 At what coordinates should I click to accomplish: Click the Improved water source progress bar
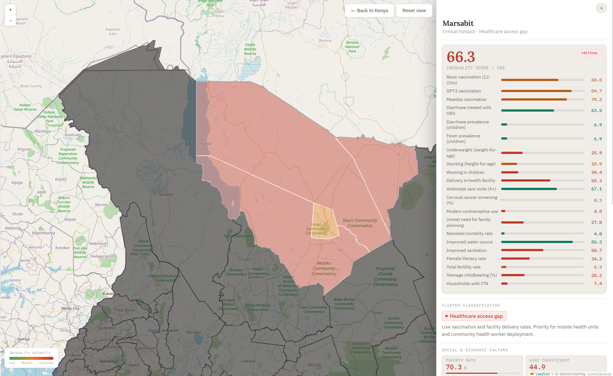(x=543, y=242)
